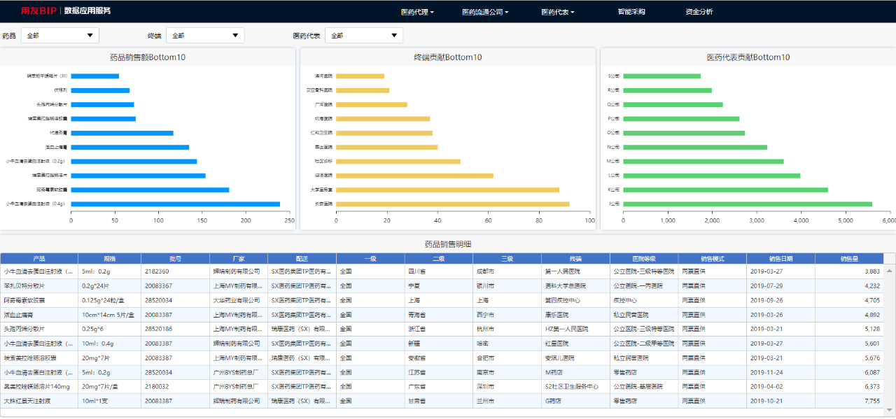The image size is (896, 419).
Task: Go to the 智能采购 page
Action: click(631, 12)
